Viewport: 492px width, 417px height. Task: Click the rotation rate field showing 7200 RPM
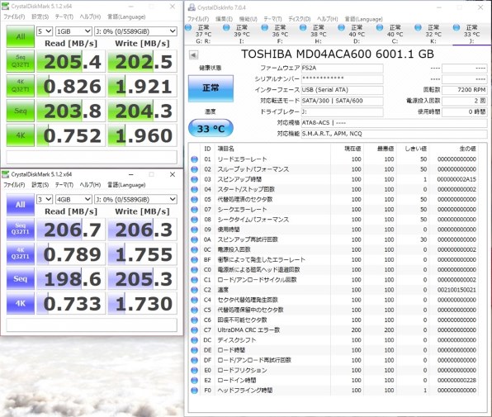pyautogui.click(x=465, y=90)
